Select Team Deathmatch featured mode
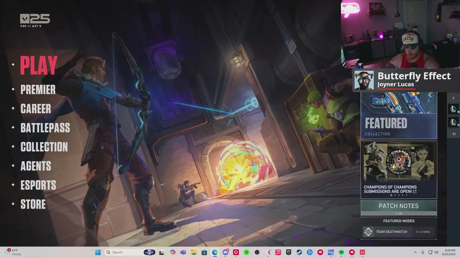The image size is (460, 258). coord(399,232)
